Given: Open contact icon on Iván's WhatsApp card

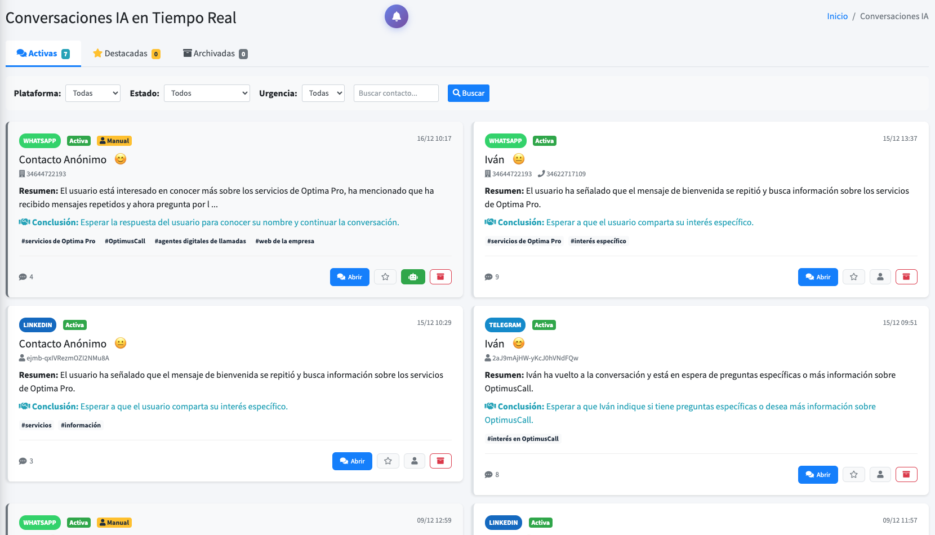Looking at the screenshot, I should (880, 277).
